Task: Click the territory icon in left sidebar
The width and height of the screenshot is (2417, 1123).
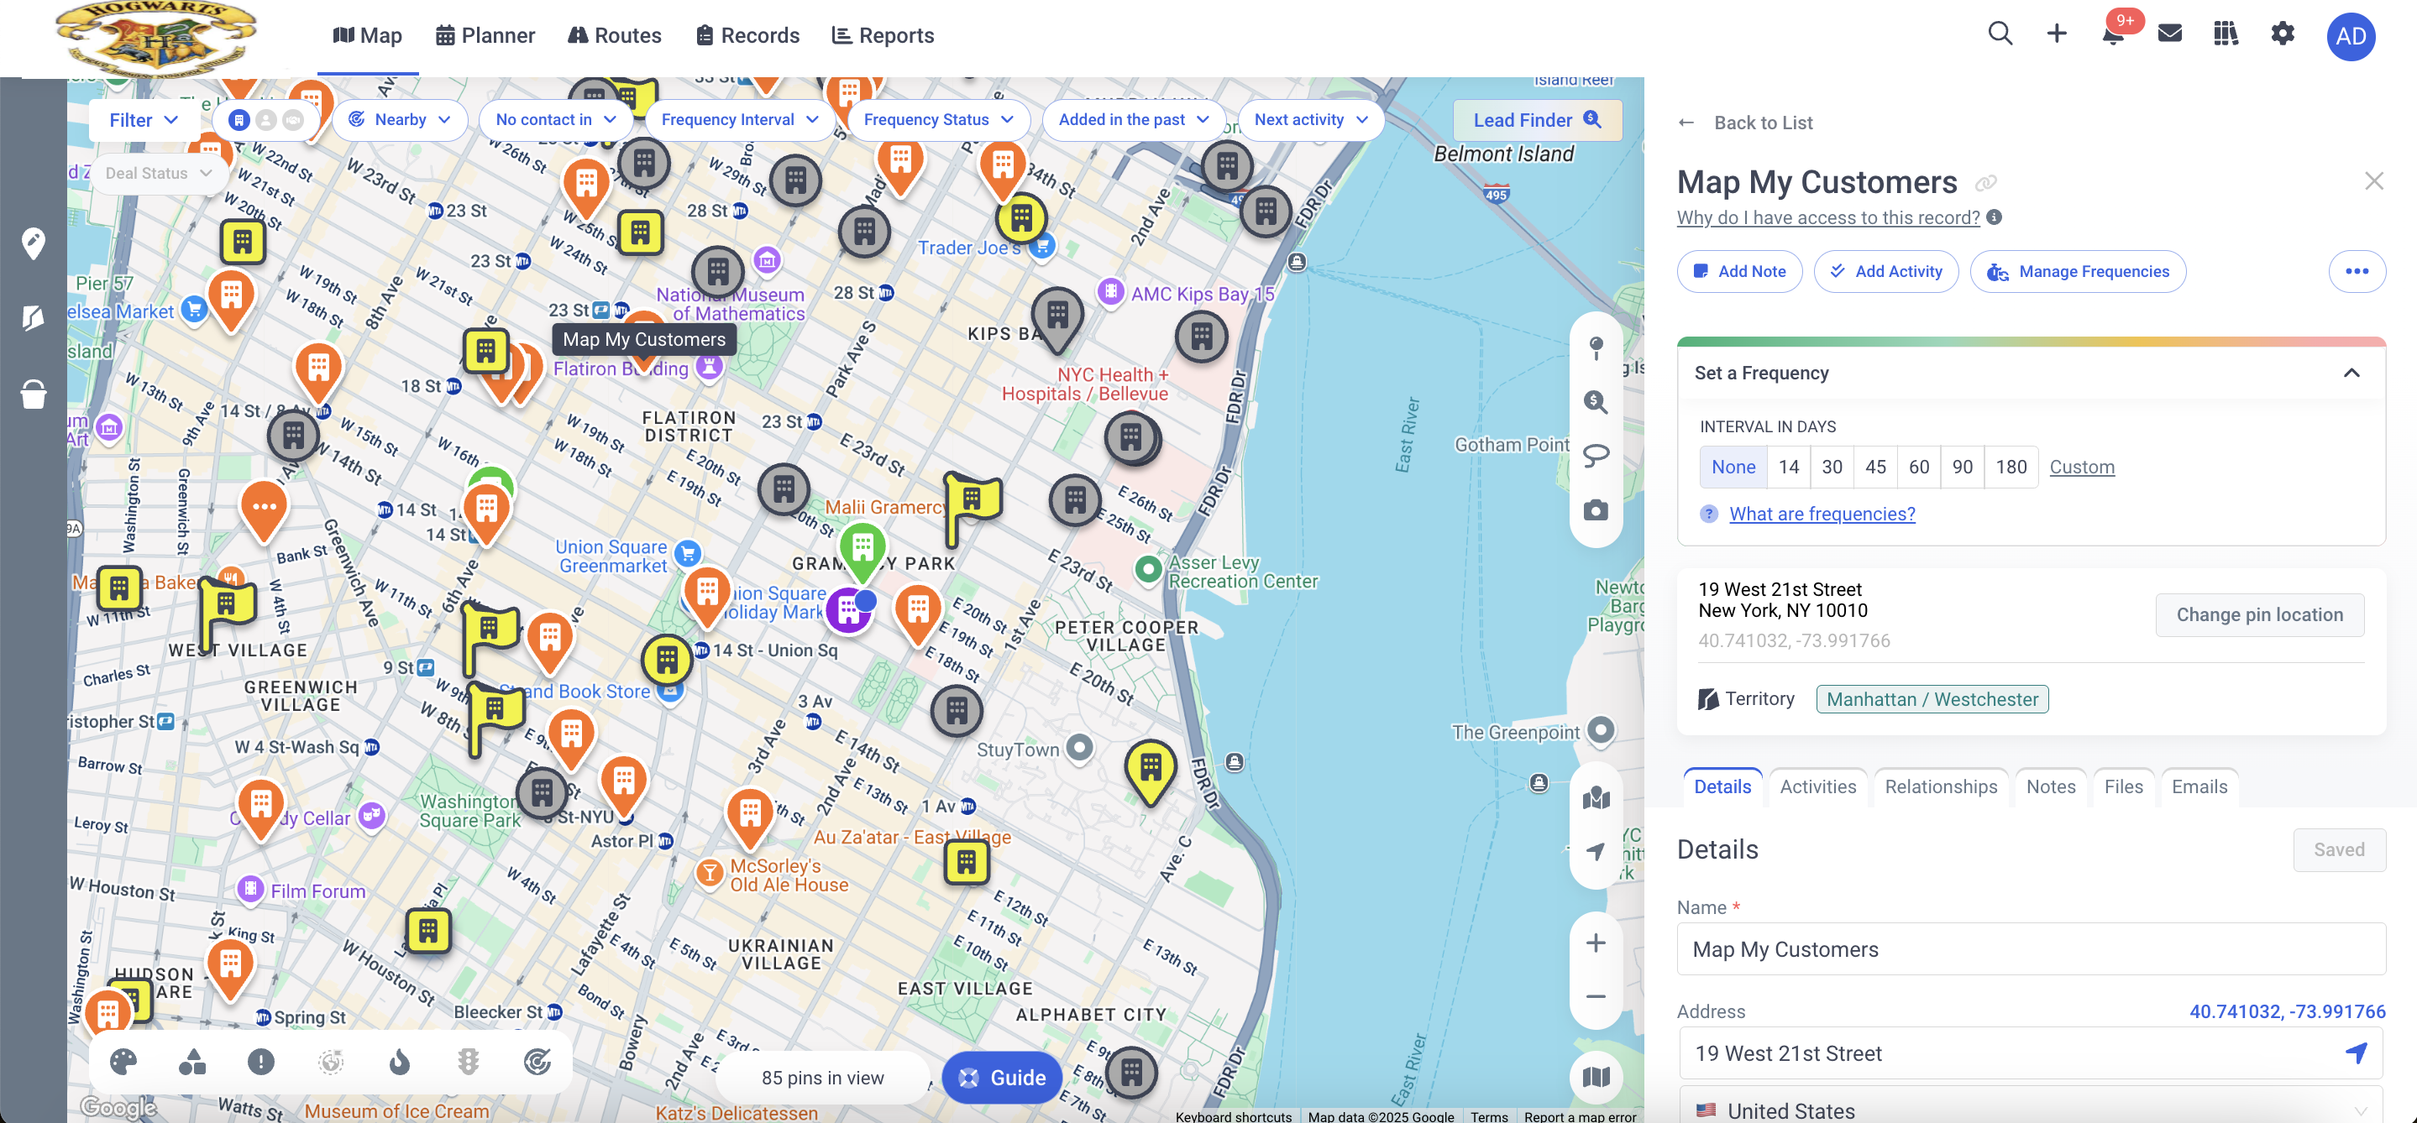Action: (x=33, y=318)
